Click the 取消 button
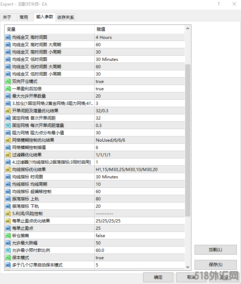Viewport: 241px width, 284px height. tap(191, 277)
